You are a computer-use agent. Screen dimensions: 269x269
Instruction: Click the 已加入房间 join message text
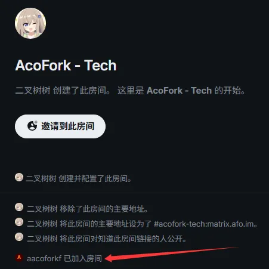tap(83, 258)
